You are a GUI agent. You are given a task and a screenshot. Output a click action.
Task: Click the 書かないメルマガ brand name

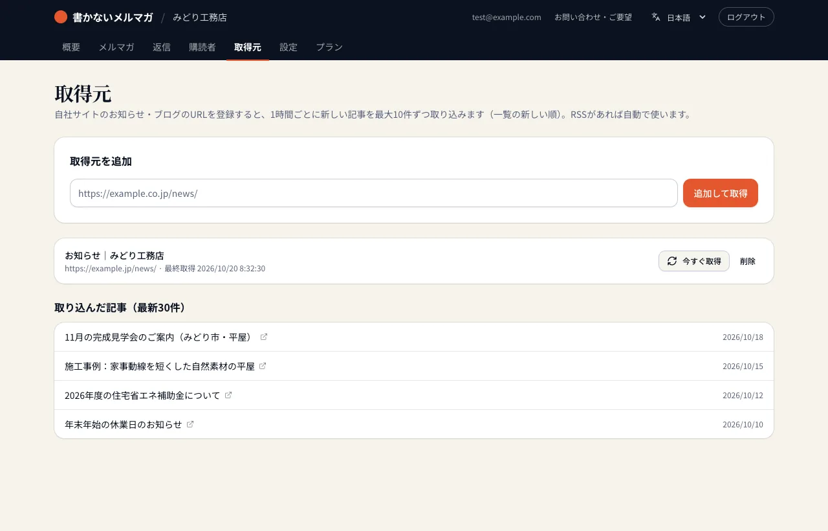tap(113, 17)
